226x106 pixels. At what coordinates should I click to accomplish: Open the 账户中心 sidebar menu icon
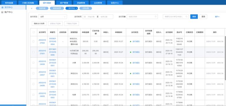(2, 12)
